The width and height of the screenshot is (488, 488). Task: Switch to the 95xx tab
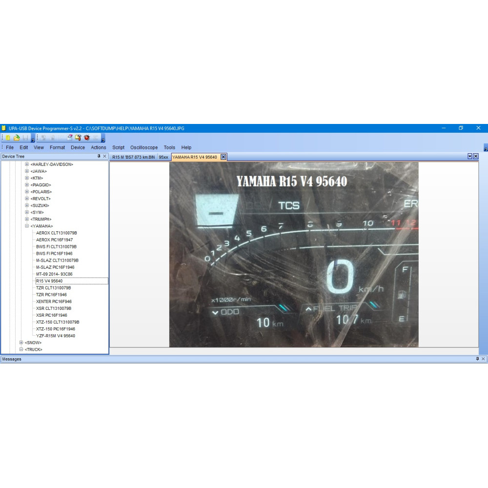coord(163,157)
